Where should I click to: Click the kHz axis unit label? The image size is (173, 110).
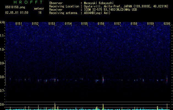2,22
